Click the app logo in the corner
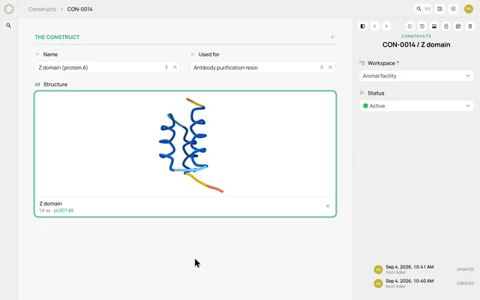This screenshot has height=300, width=480. tap(9, 9)
